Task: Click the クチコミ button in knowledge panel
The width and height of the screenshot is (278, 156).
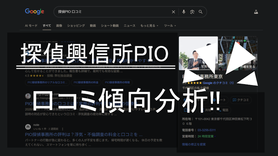Action: pos(241,100)
